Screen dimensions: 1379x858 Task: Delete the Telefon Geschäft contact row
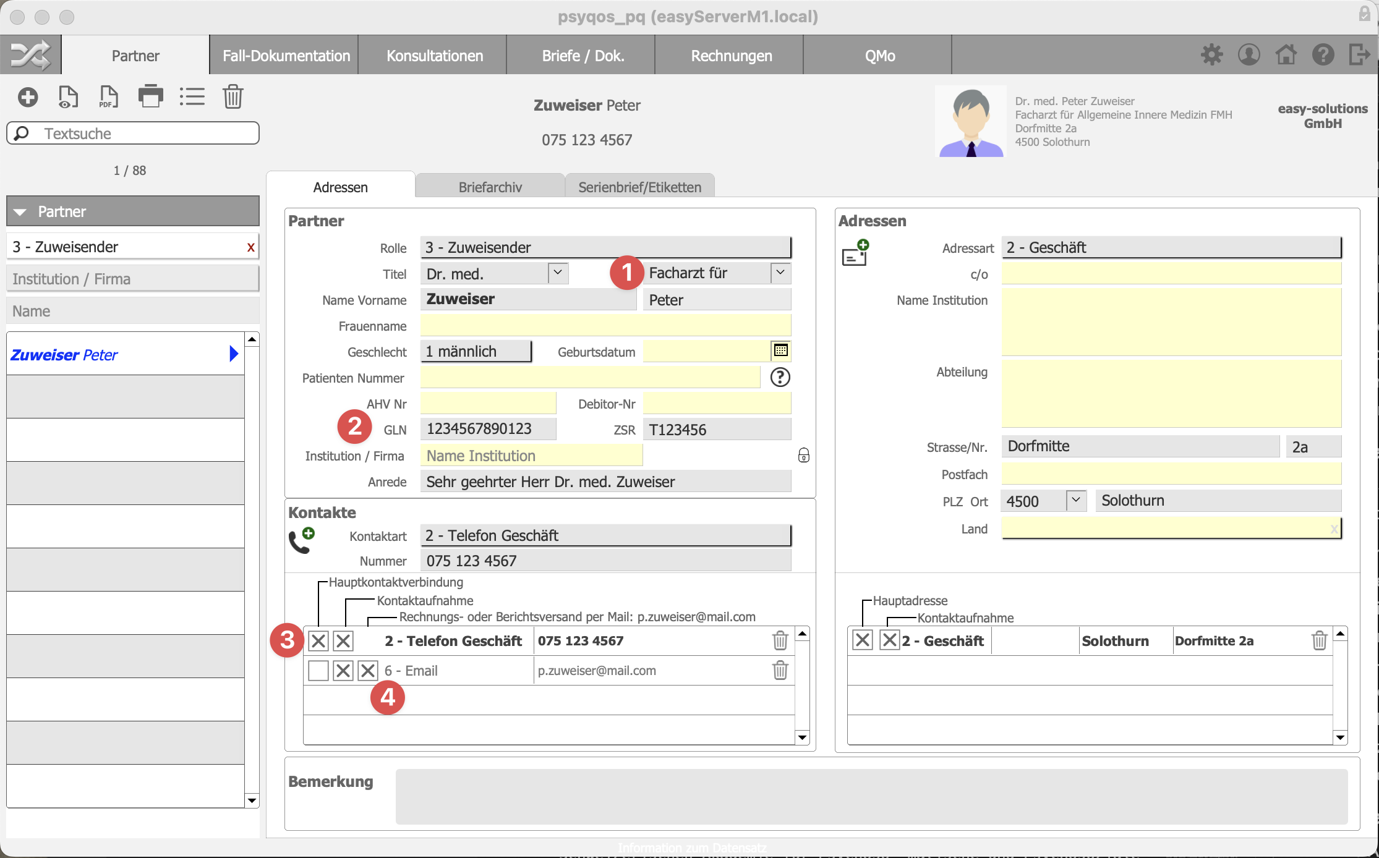point(780,640)
